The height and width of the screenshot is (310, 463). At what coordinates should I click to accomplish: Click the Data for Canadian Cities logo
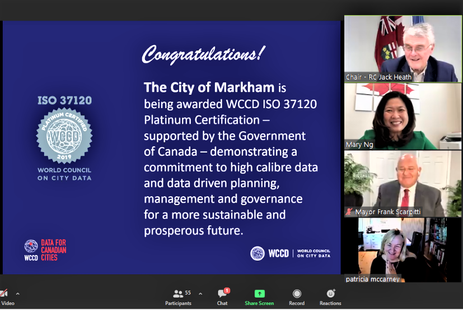(45, 250)
